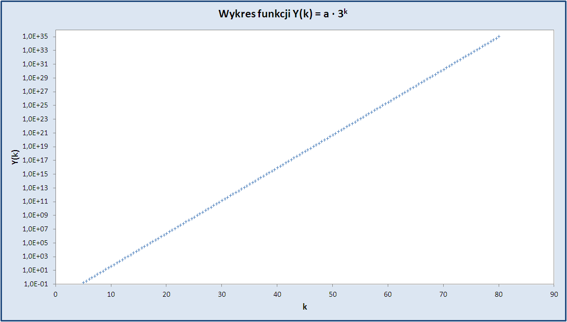Click x-axis label 40

(x=277, y=295)
